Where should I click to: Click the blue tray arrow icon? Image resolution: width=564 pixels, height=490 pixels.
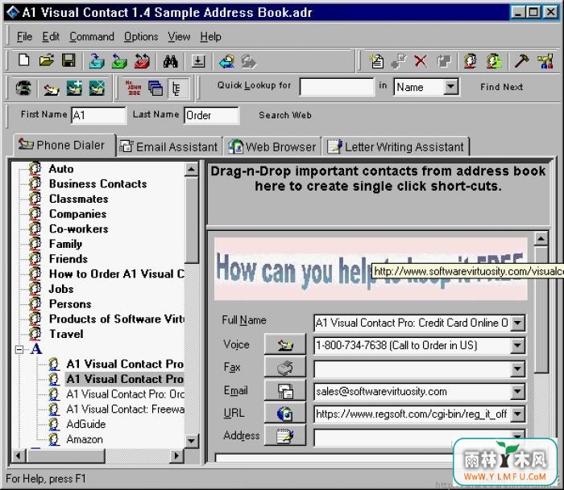tap(97, 60)
